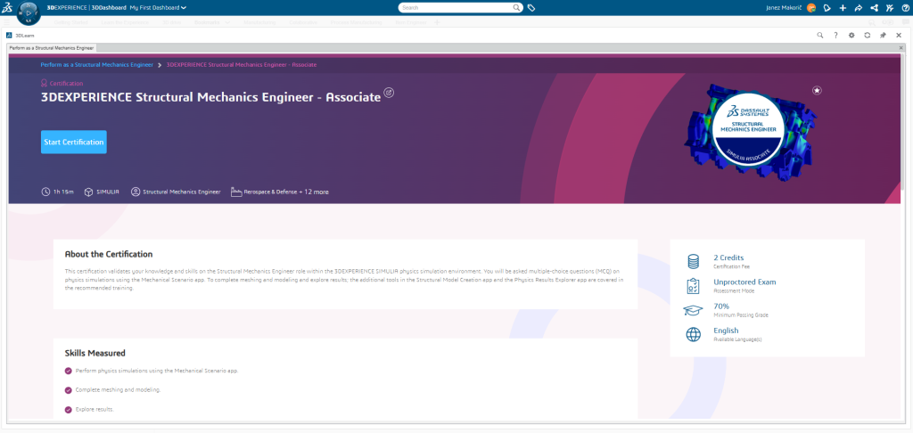The width and height of the screenshot is (913, 433).
Task: Expand the Bookmarks tab chevron
Action: [226, 22]
